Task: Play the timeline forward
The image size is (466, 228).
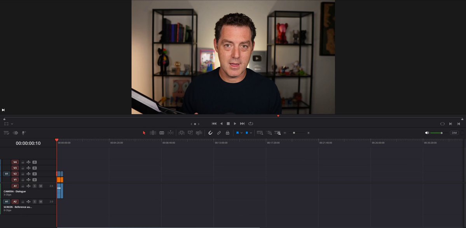Action: pyautogui.click(x=235, y=123)
